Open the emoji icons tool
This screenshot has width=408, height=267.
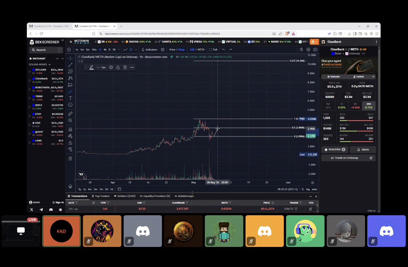point(70,105)
